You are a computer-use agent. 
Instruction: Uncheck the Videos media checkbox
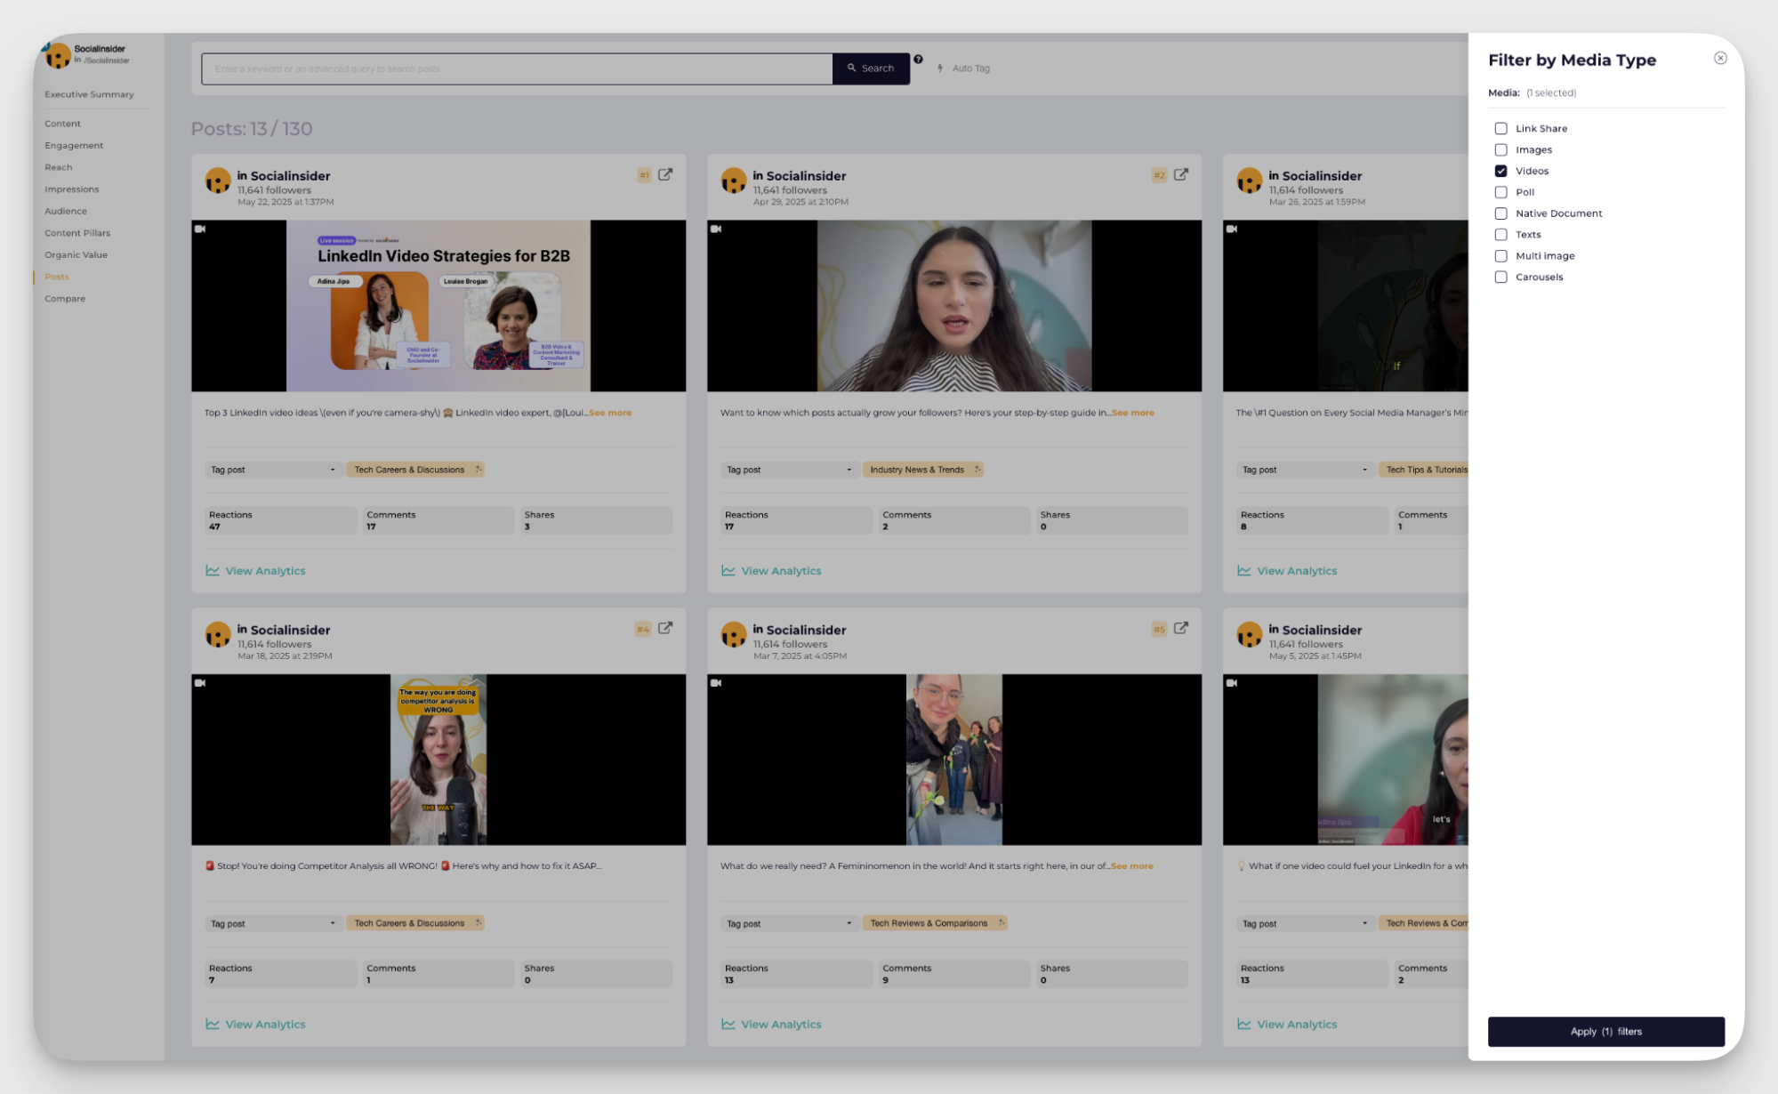click(x=1500, y=171)
